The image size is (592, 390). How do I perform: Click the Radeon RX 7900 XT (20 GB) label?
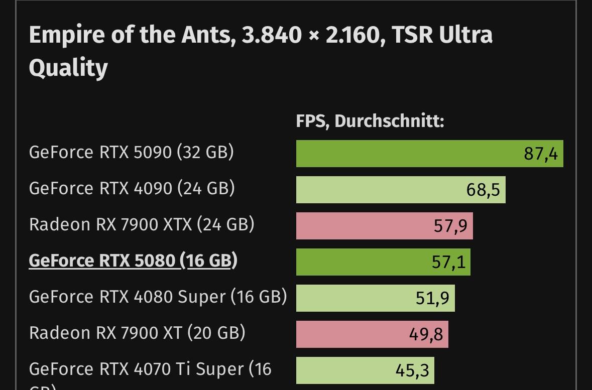137,333
